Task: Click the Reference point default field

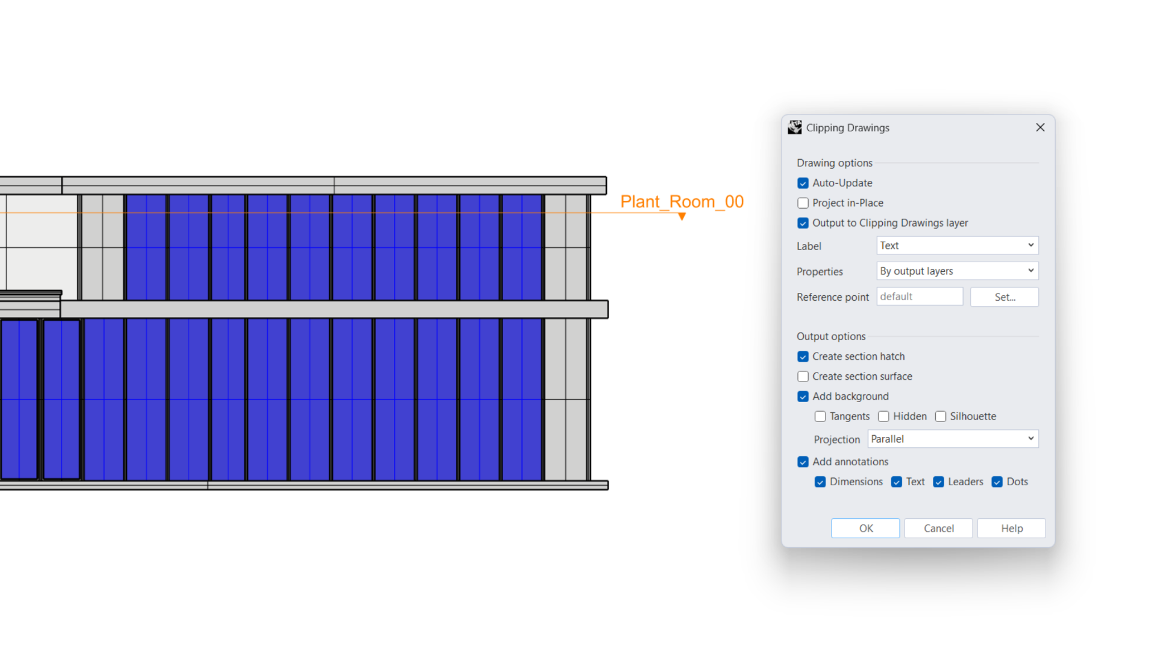Action: coord(920,297)
